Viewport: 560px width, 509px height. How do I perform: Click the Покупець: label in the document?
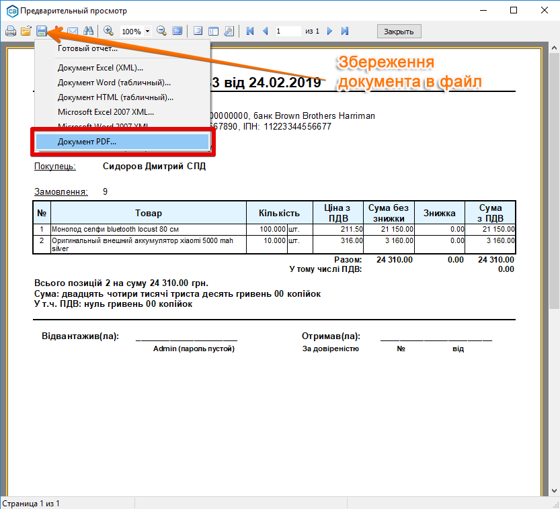(55, 167)
